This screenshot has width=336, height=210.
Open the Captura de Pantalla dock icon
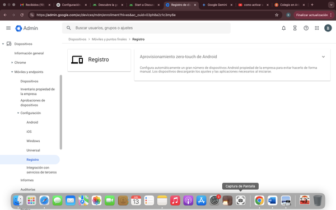240,200
